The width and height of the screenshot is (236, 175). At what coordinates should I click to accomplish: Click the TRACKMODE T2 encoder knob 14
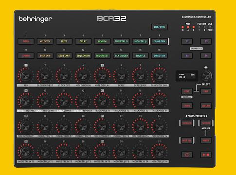121,101
